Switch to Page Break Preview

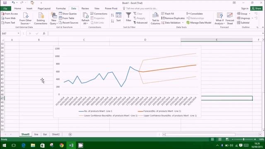tap(227, 139)
